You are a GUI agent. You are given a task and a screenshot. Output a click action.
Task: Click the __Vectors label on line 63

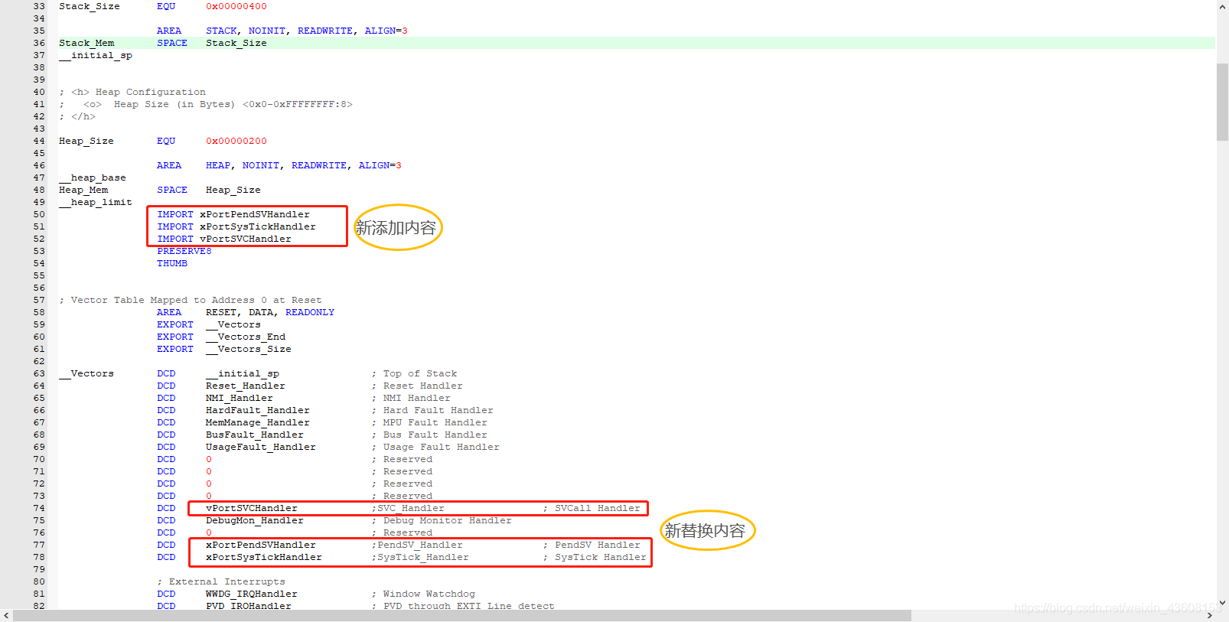tap(86, 373)
